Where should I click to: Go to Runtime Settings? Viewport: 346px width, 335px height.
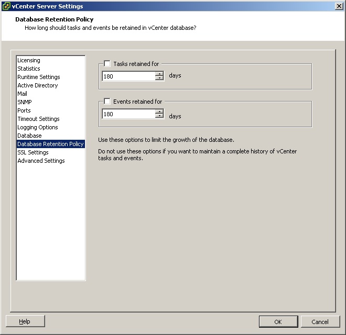[x=51, y=77]
